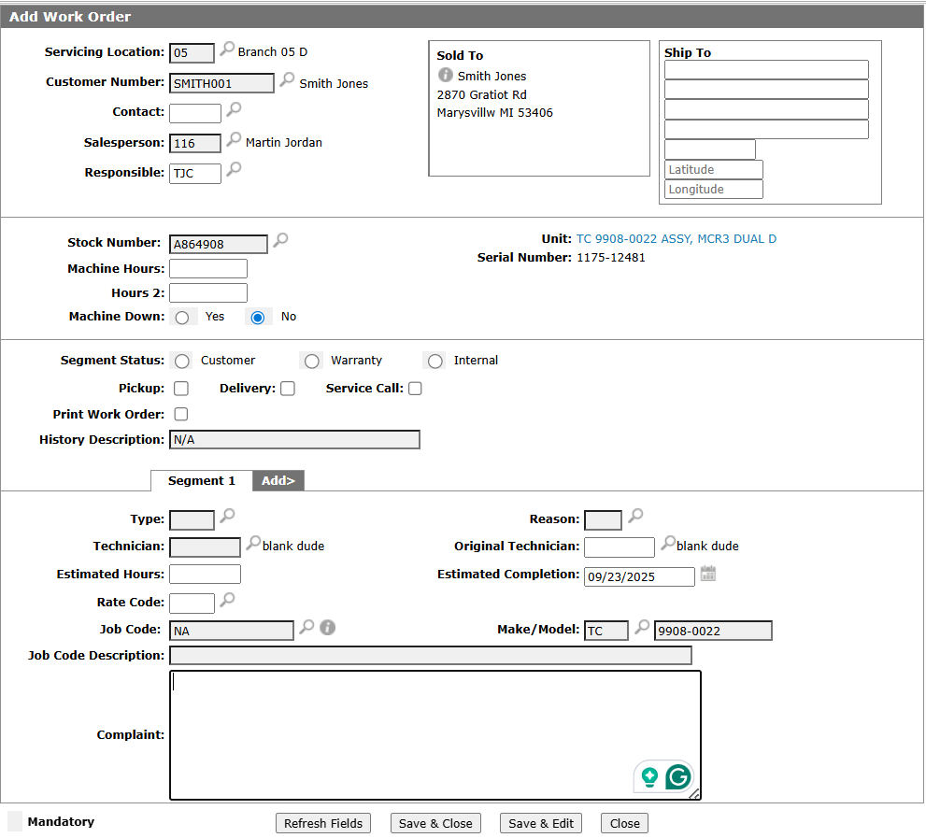926x838 pixels.
Task: Select Yes for Machine Down
Action: coord(182,318)
